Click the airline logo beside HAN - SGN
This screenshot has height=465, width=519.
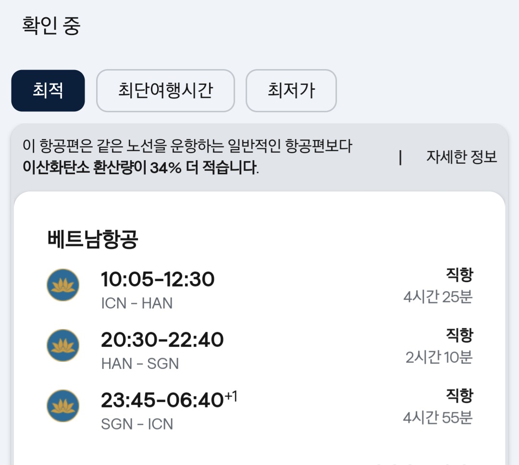[63, 346]
